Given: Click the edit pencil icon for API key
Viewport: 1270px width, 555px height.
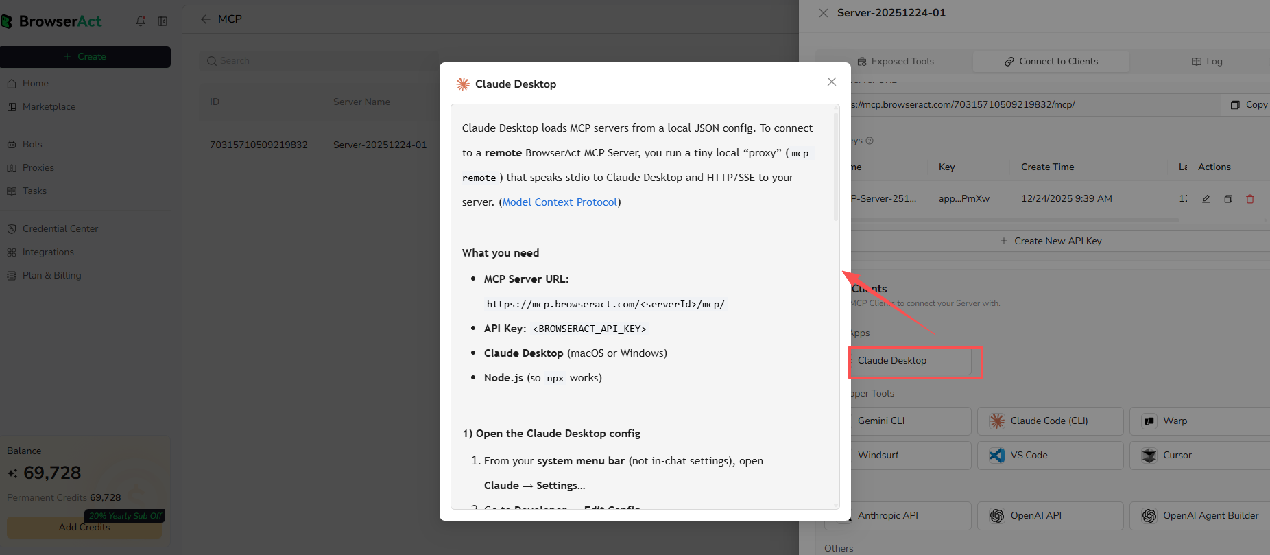Looking at the screenshot, I should tap(1206, 199).
